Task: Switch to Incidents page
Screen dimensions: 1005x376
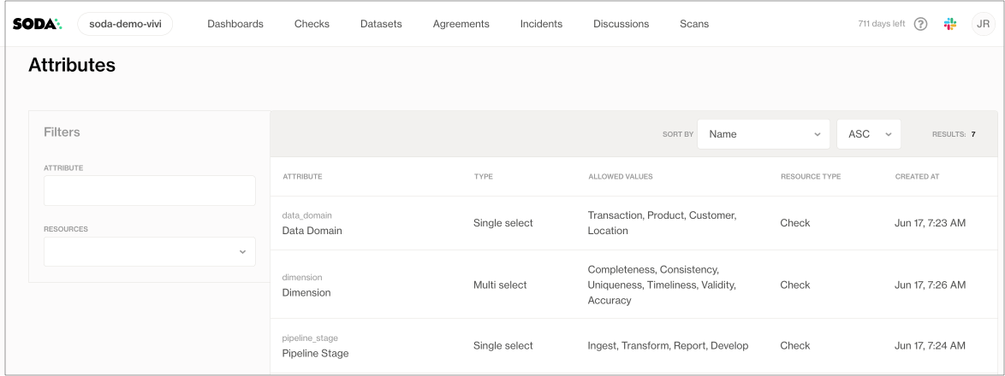Action: (x=541, y=24)
